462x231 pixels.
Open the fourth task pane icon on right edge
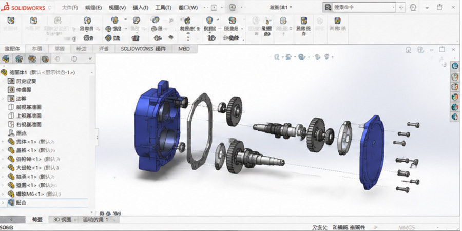[455, 97]
